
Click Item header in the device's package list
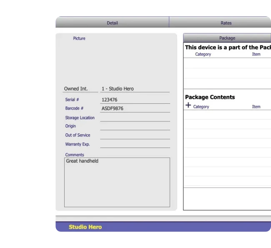(x=256, y=54)
